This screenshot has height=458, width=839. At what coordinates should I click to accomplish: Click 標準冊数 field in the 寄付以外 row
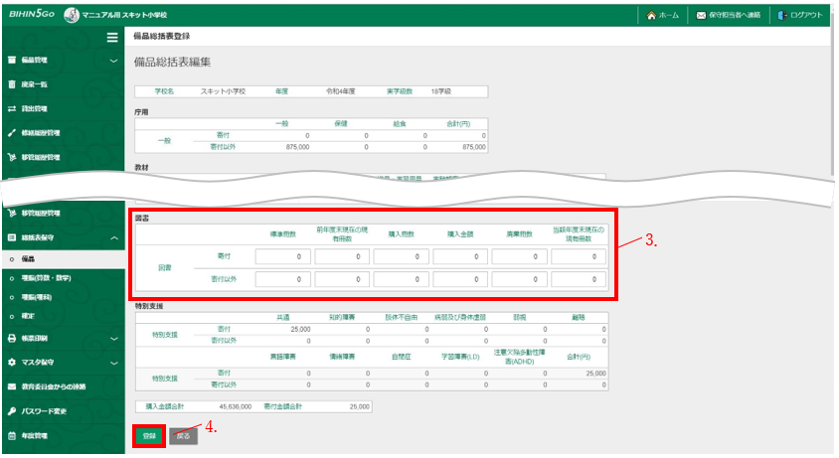click(281, 279)
